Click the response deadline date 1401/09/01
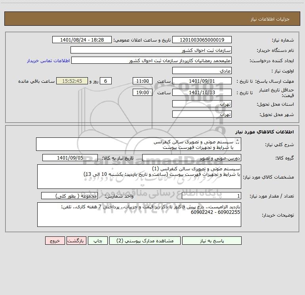Image resolution: width=305 pixels, height=295 pixels. coord(202,81)
